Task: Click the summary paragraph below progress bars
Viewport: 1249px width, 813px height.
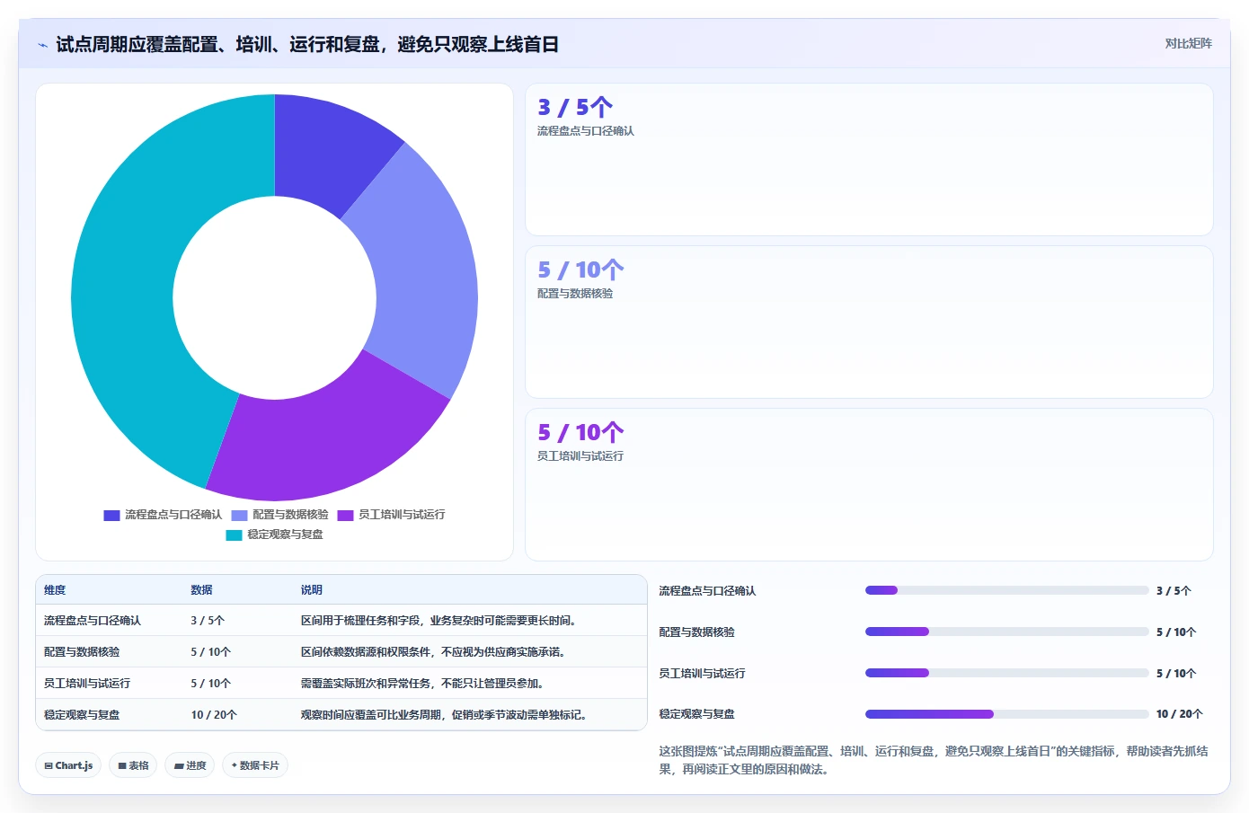Action: [x=934, y=760]
